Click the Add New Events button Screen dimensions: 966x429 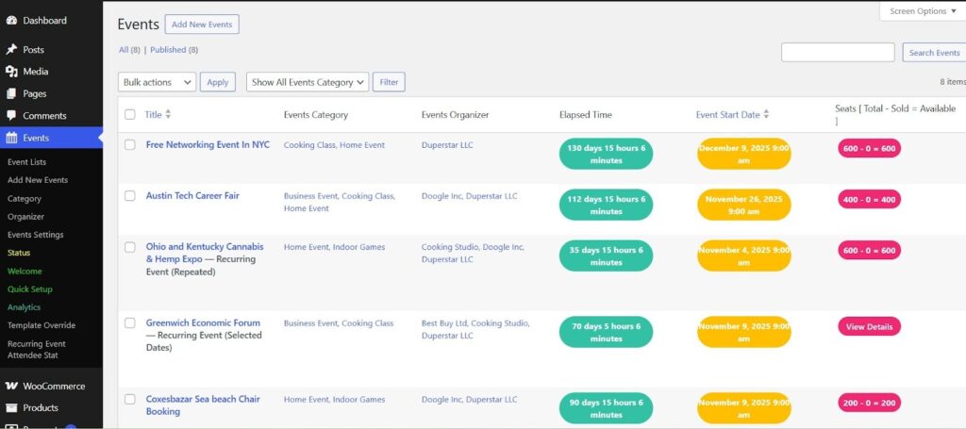pyautogui.click(x=202, y=25)
